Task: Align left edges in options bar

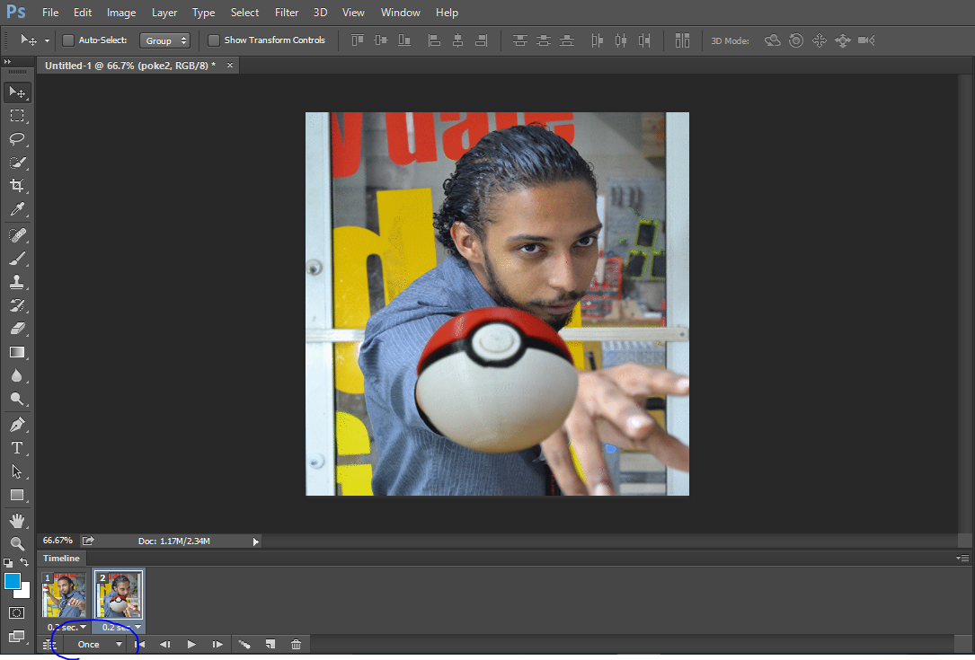Action: pos(435,40)
